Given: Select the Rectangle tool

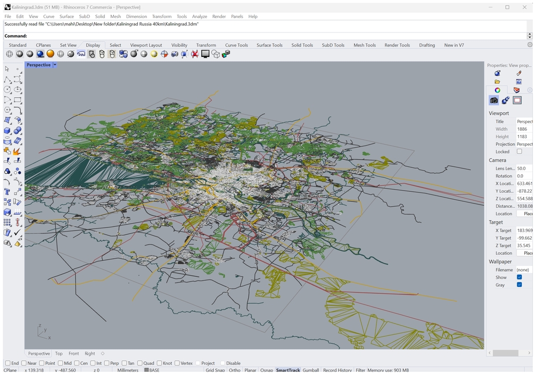Looking at the screenshot, I should [18, 100].
